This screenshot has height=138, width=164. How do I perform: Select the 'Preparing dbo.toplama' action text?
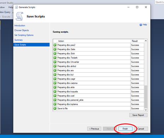[x=68, y=104]
